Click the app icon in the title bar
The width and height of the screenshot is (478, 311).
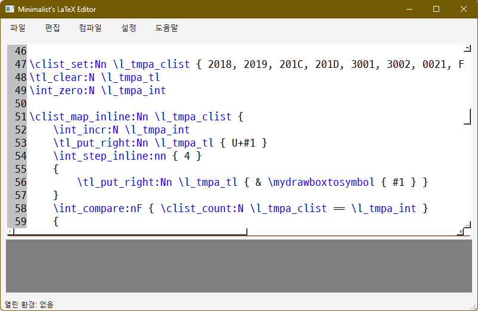(x=10, y=9)
